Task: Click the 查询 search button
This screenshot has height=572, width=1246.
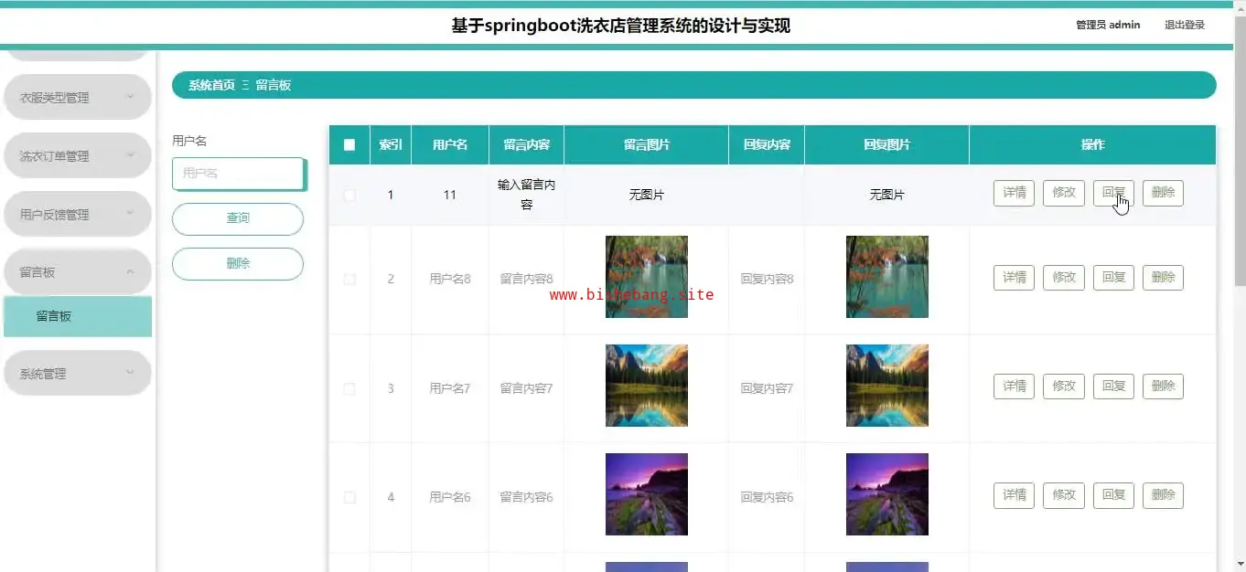Action: click(x=238, y=218)
